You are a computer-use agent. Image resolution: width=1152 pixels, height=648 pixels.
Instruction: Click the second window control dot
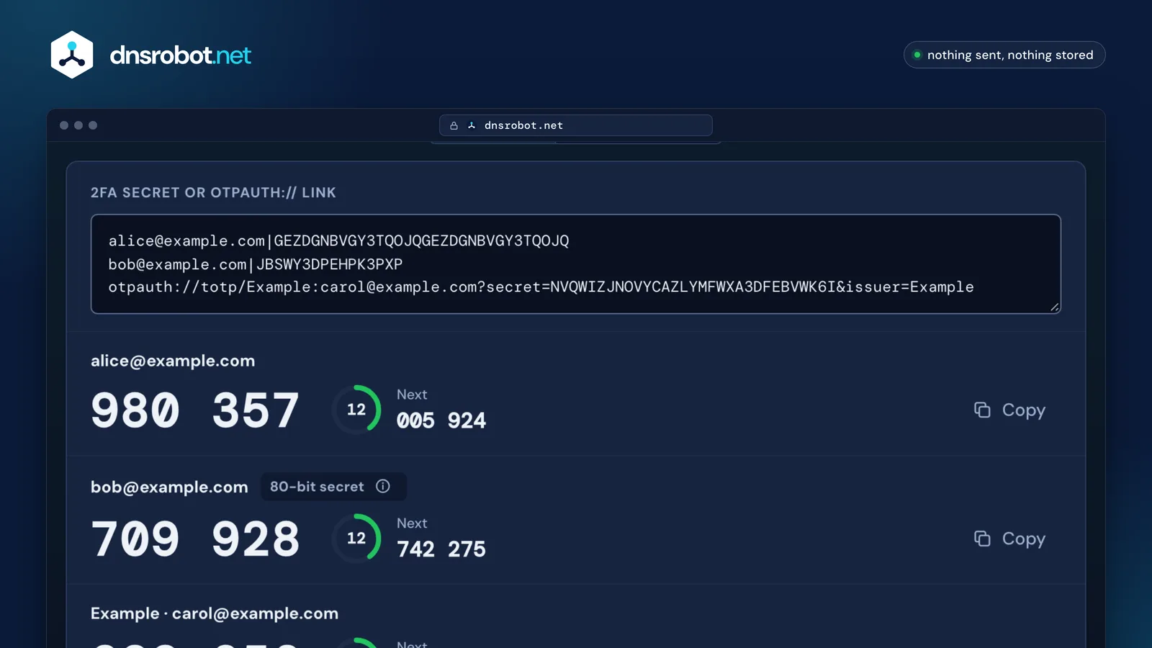[x=78, y=125]
